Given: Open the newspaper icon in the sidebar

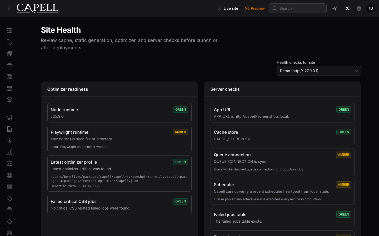Looking at the screenshot, I should [x=9, y=77].
